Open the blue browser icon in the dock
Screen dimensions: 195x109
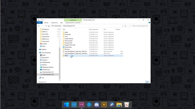pyautogui.click(x=89, y=105)
